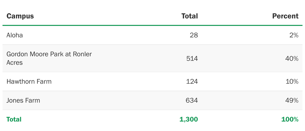
Task: Select the Aloha campus cell
Action: tap(14, 35)
